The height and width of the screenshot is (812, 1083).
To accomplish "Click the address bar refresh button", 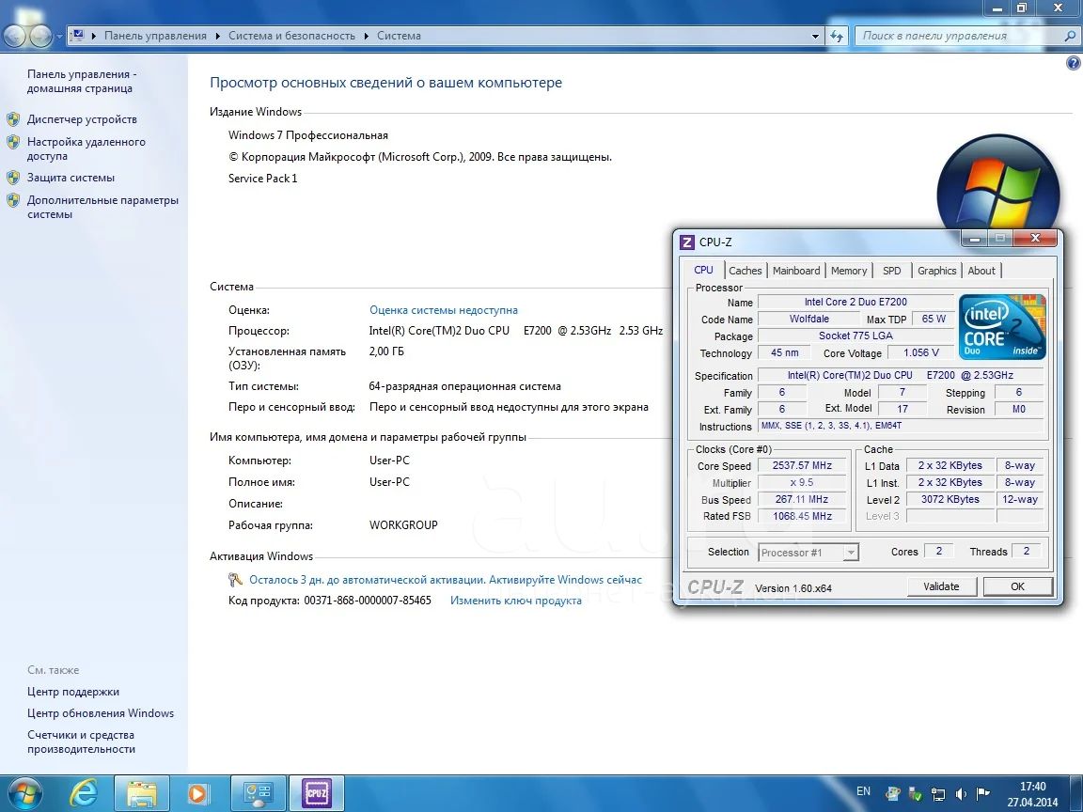I will [837, 36].
